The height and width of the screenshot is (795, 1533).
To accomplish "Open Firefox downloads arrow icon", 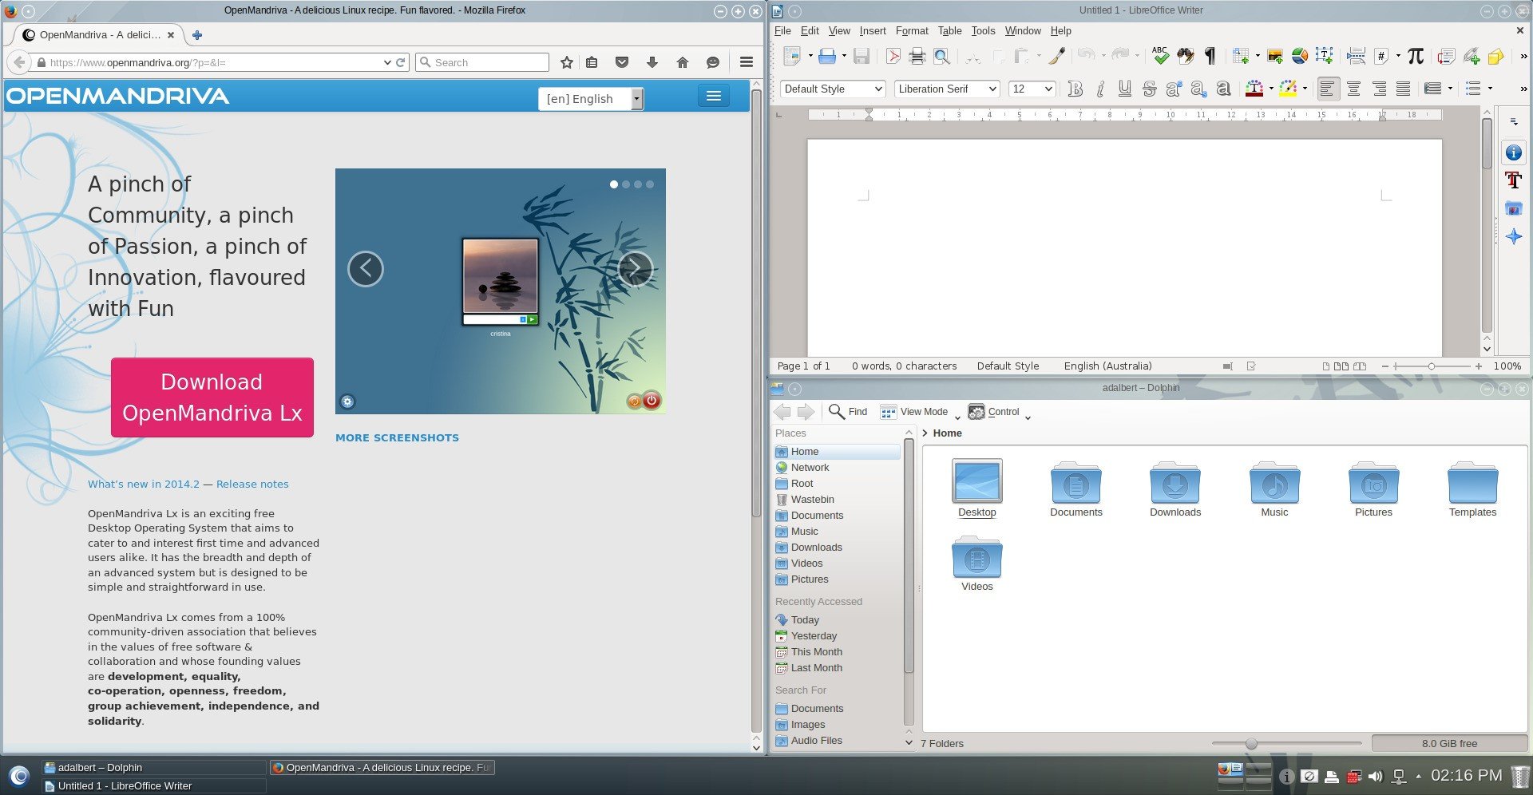I will (x=652, y=62).
